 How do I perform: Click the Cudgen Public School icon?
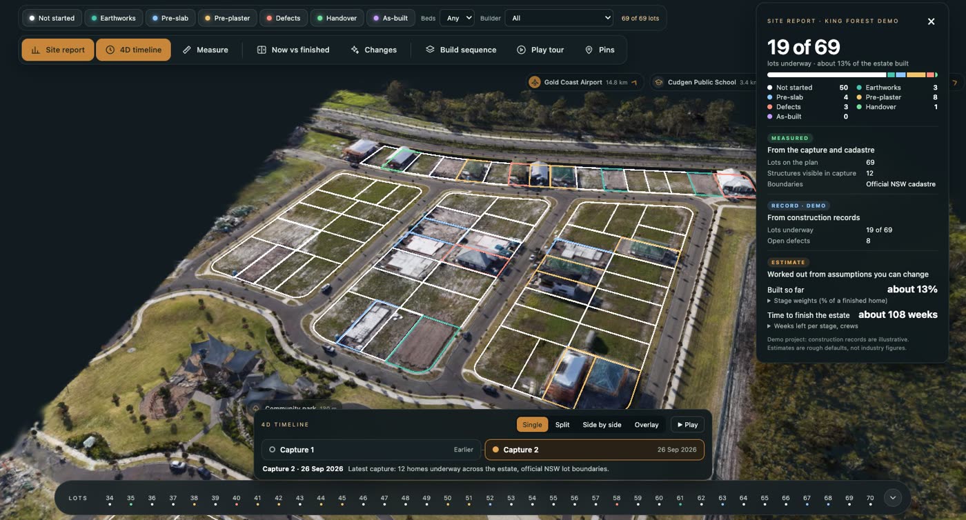658,82
